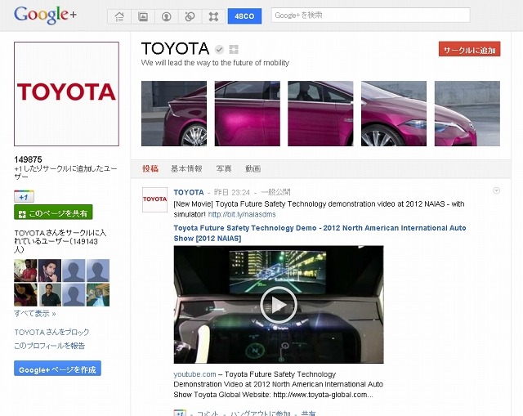
Task: Open Toyota Future Safety Technology Demo title link
Action: coord(320,233)
